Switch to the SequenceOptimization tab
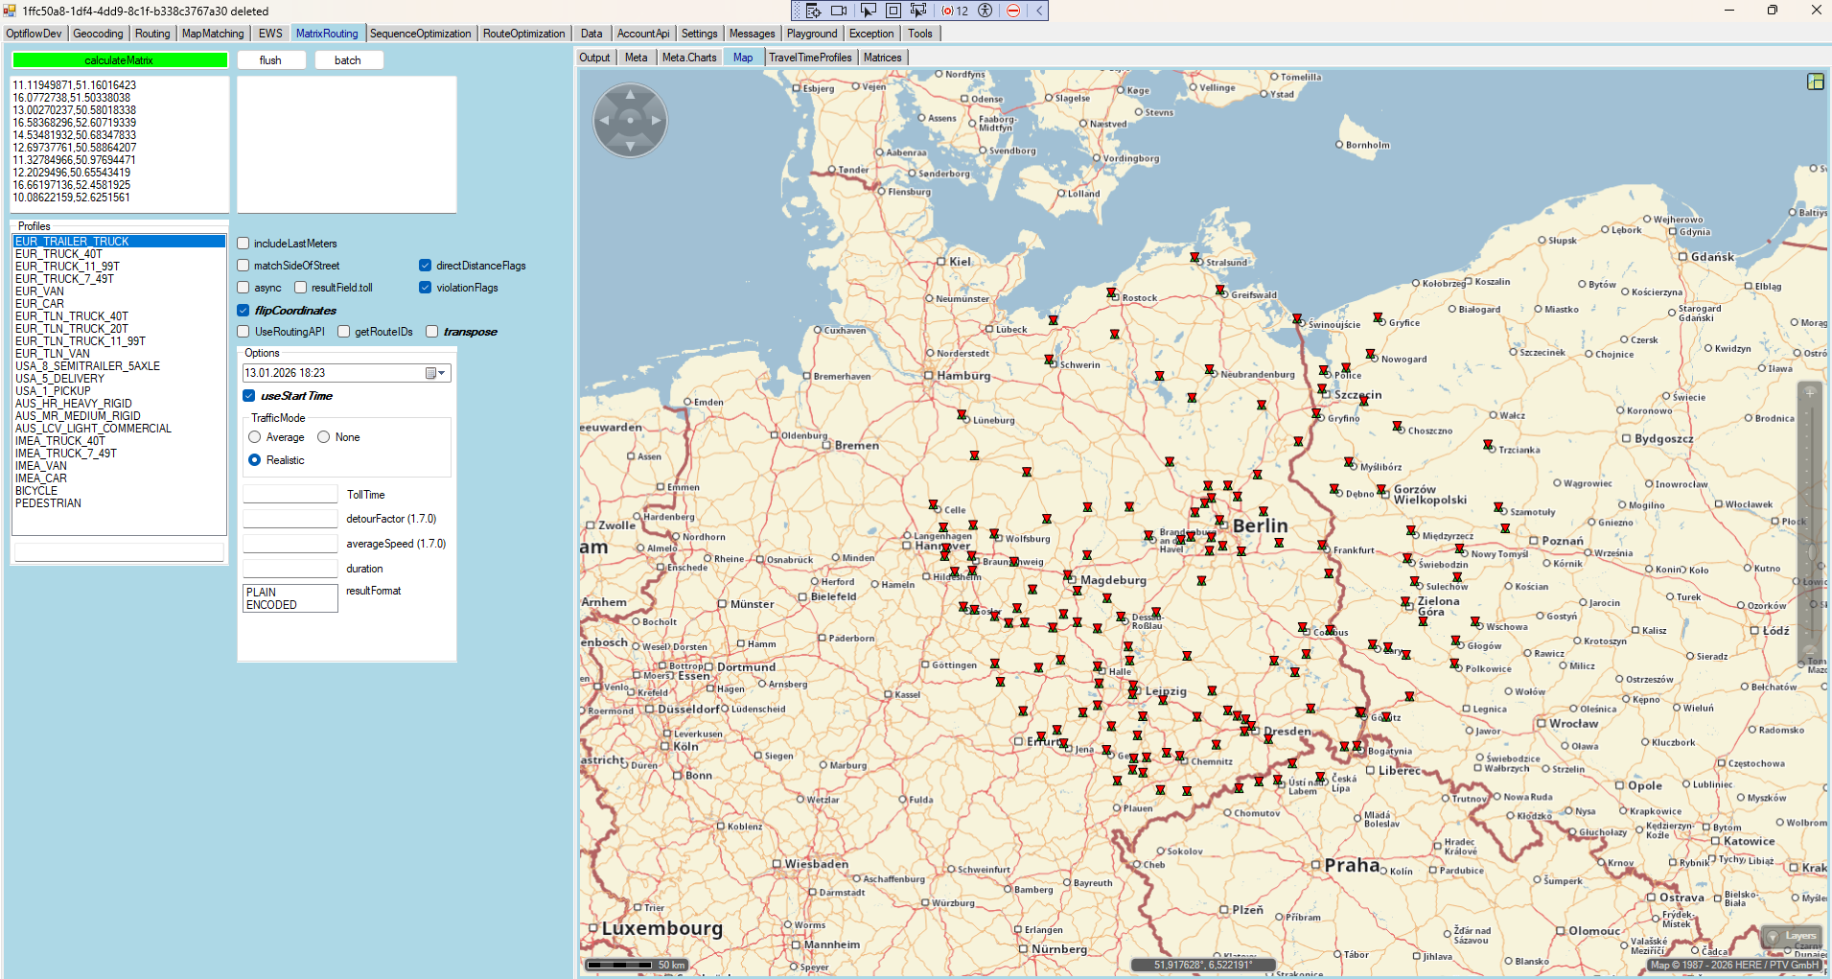The width and height of the screenshot is (1832, 979). point(420,34)
